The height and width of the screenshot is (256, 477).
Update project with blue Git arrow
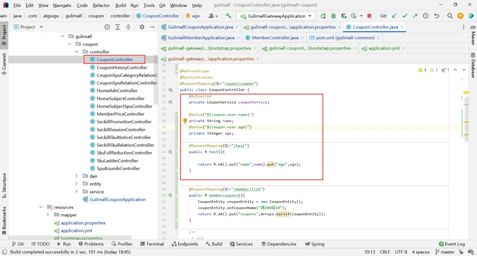coord(394,16)
